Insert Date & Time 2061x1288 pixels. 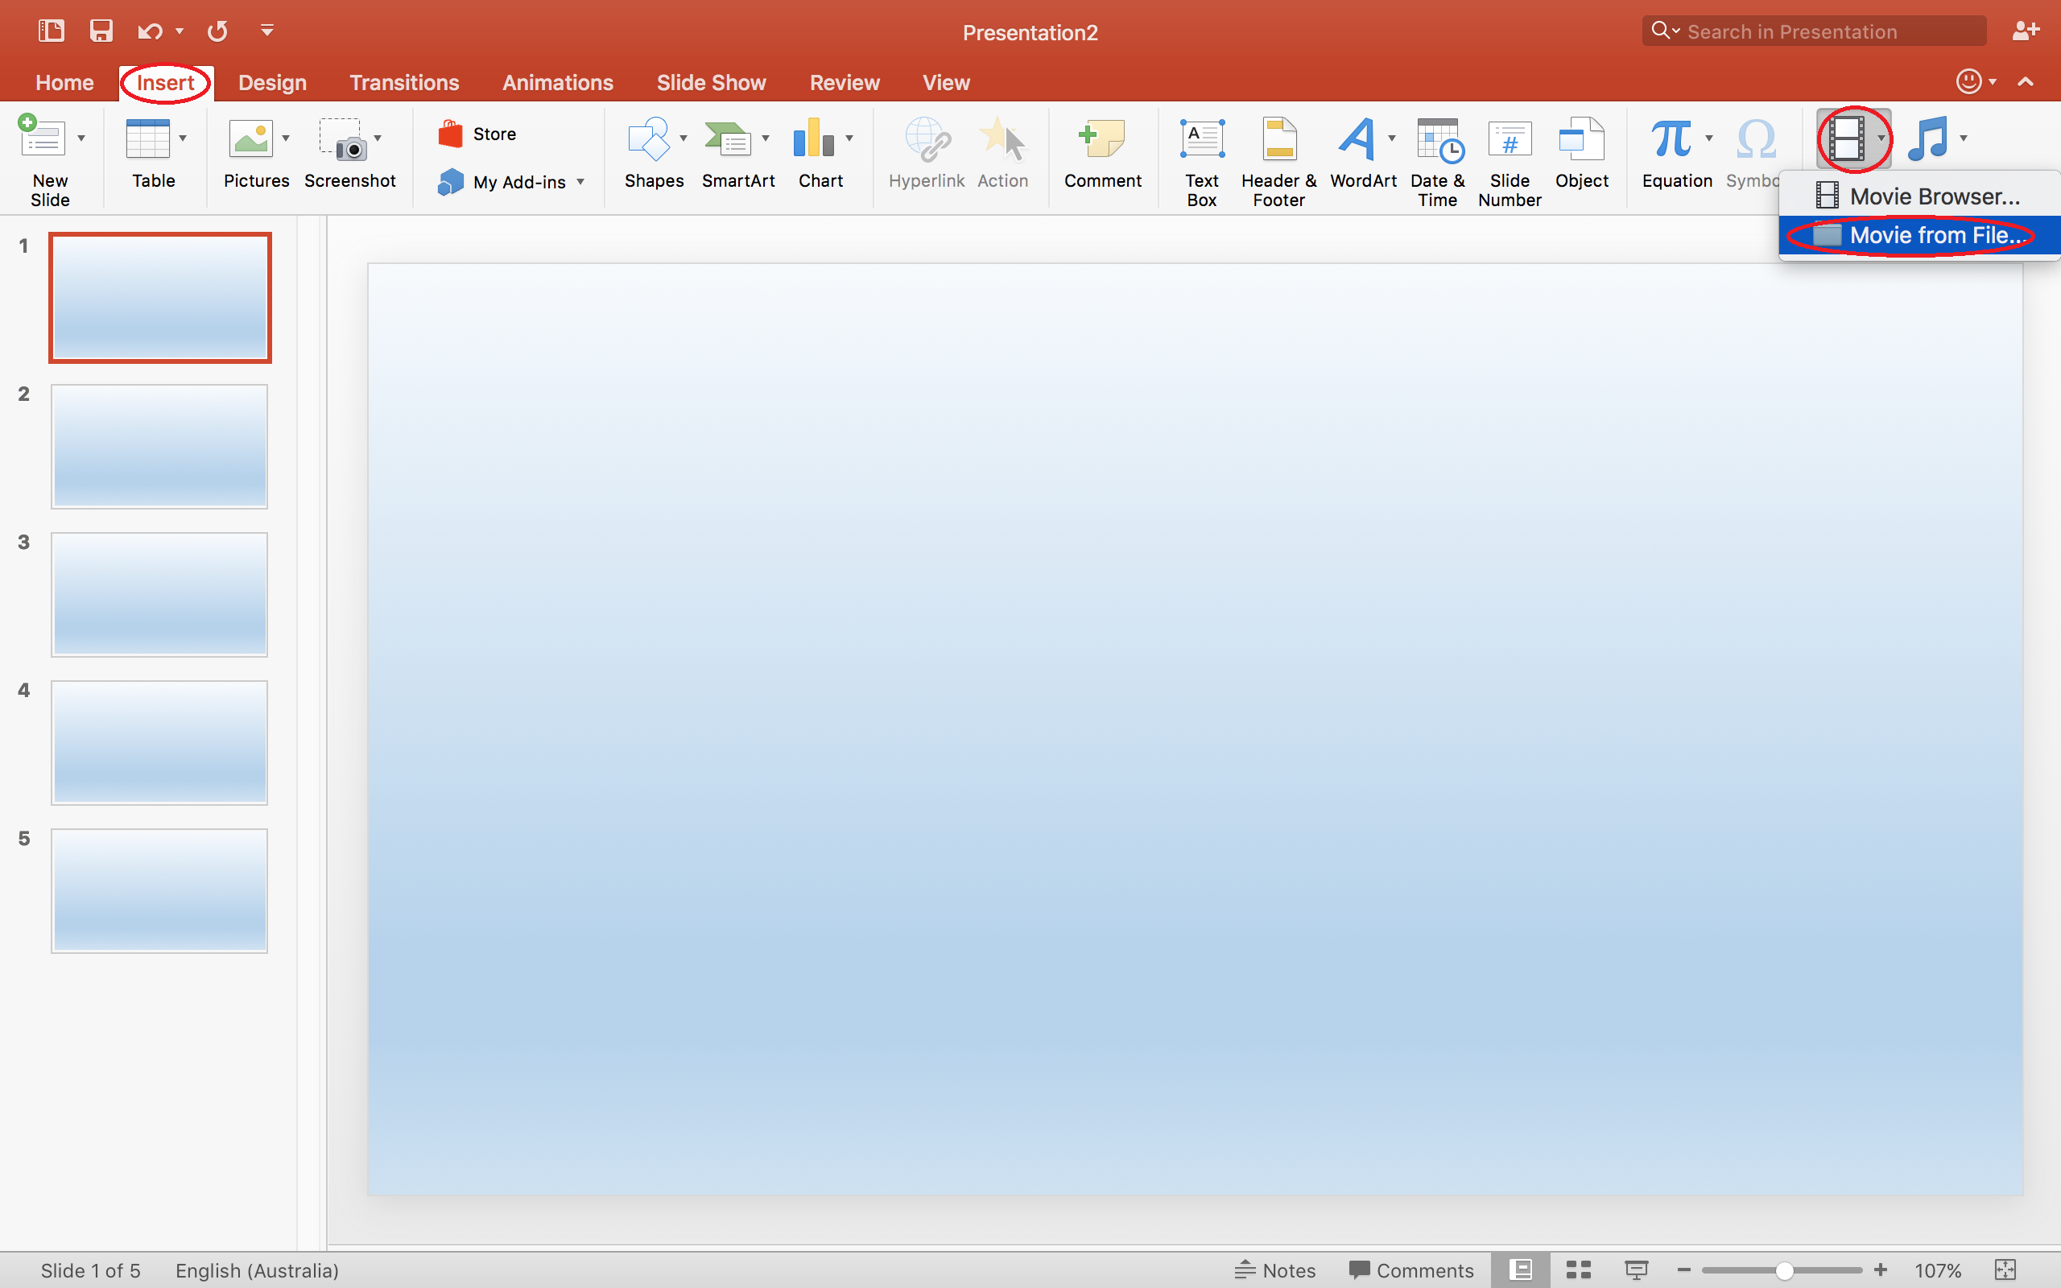[x=1438, y=162]
